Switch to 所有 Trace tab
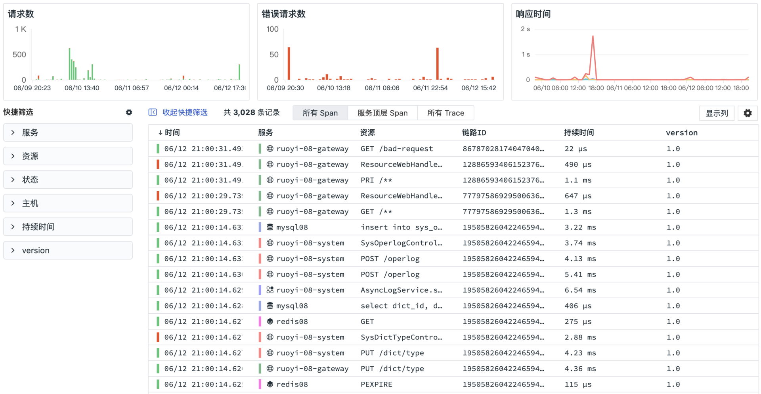 coord(445,113)
